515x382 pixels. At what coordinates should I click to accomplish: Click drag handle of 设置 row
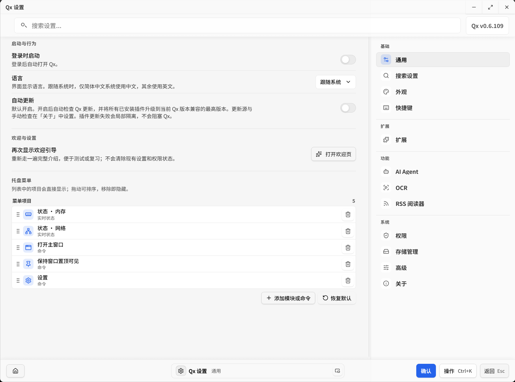tap(18, 281)
